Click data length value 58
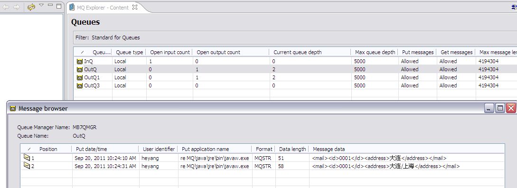 click(281, 166)
